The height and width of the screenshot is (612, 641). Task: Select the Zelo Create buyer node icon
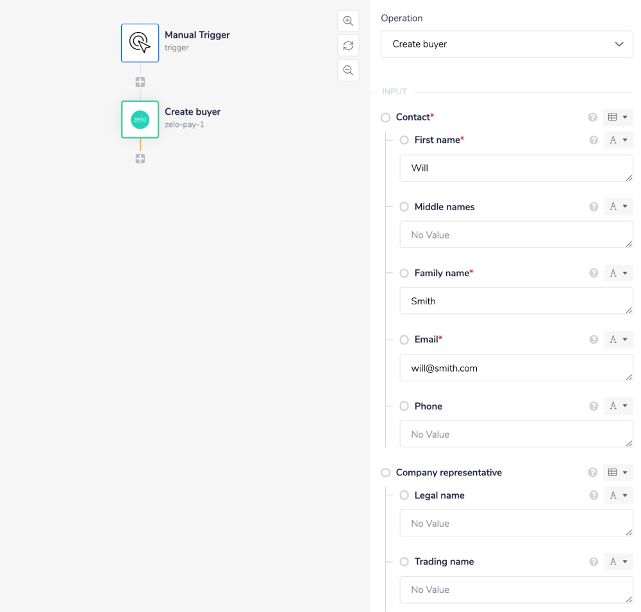(140, 119)
